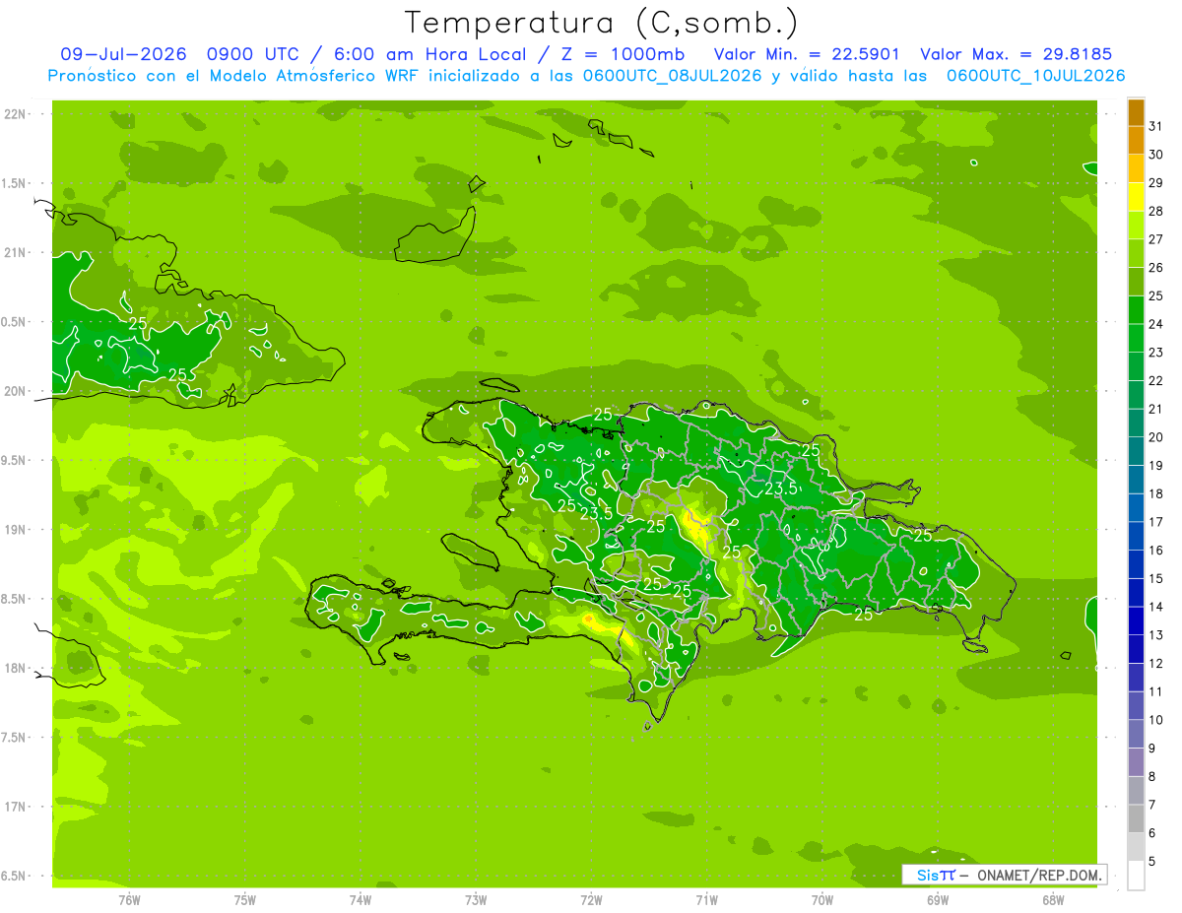
Task: Click the '0600UTC_10JUL2026' valid-until time
Action: pos(1036,76)
